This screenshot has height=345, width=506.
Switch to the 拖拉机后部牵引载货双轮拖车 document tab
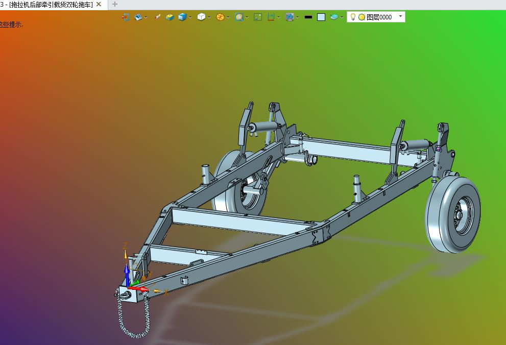51,4
